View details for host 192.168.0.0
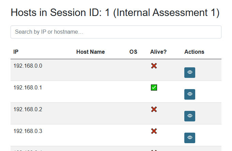The image size is (232, 151). tap(190, 72)
